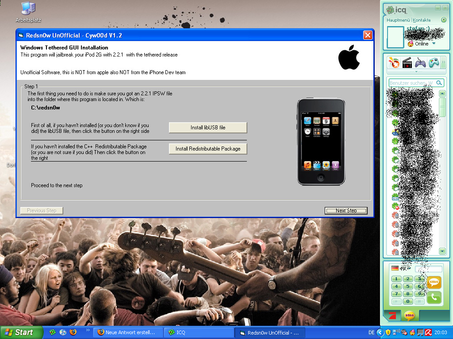Switch to ICQ taskbar button
453x339 pixels.
(x=199, y=332)
